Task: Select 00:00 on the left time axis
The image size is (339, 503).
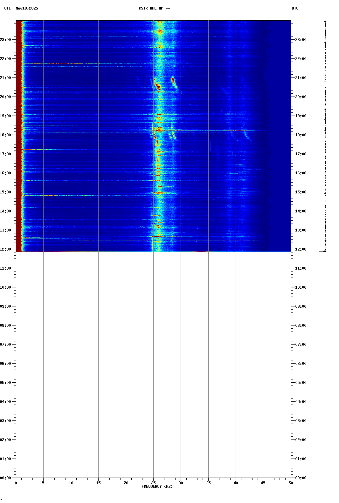Action: coord(5,478)
